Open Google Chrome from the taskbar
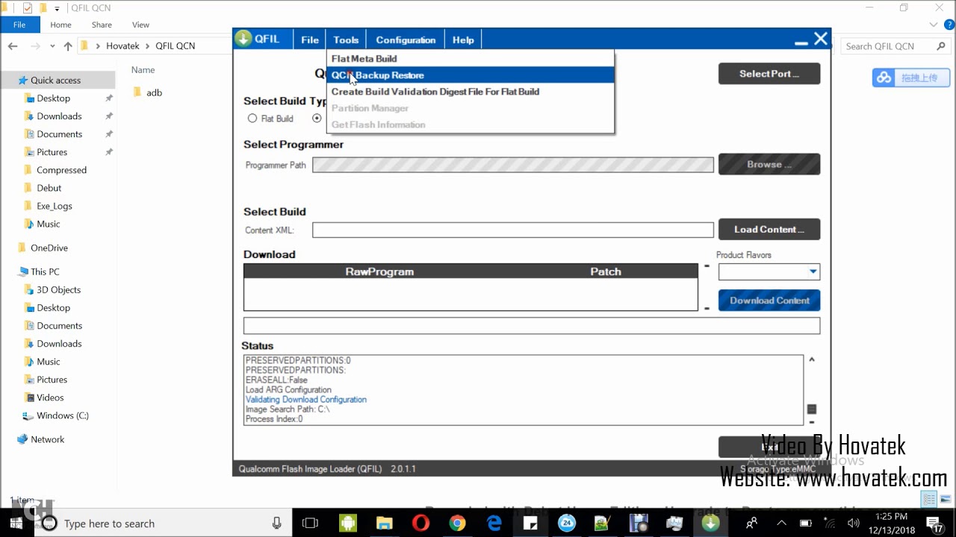 [x=457, y=524]
